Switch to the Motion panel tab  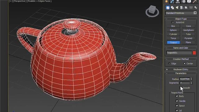click(x=183, y=1)
